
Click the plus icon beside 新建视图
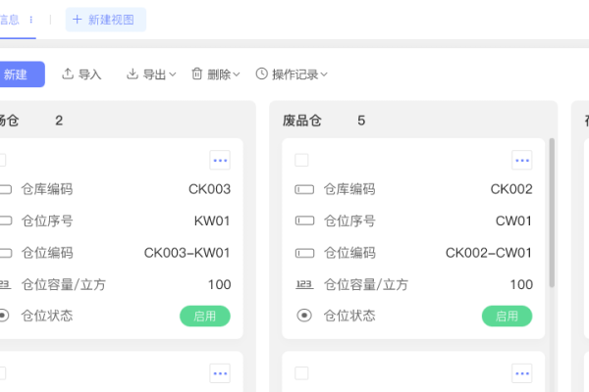coord(77,20)
